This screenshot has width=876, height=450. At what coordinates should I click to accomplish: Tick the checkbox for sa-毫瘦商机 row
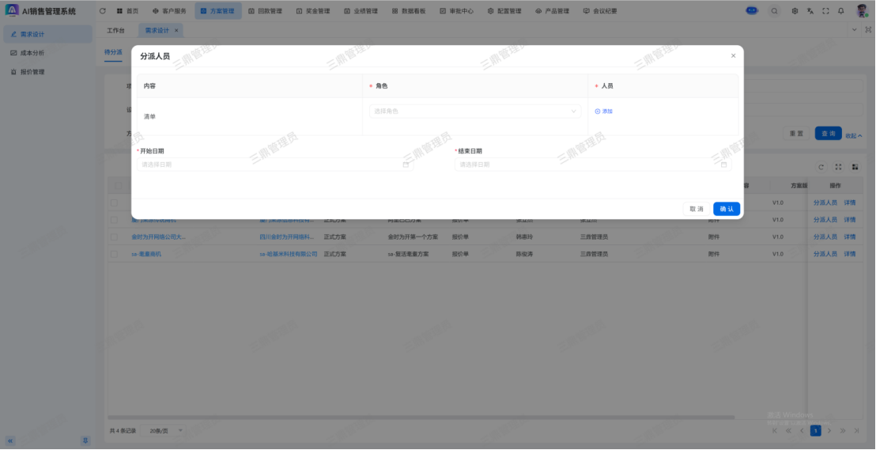[x=114, y=254]
